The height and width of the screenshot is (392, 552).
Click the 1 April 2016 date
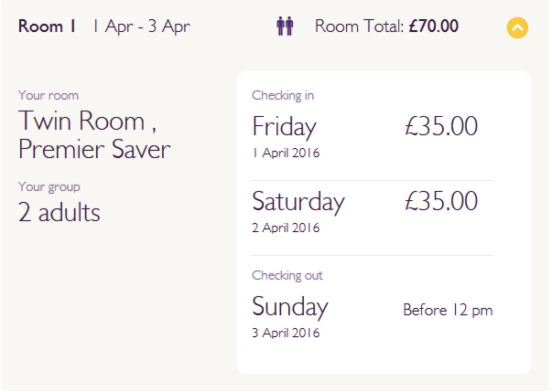(286, 153)
